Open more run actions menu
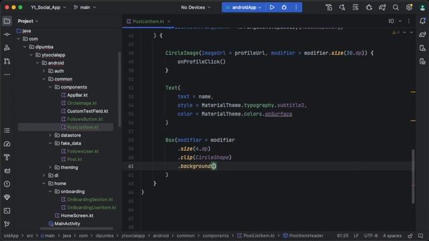The width and height of the screenshot is (429, 241). point(296,7)
